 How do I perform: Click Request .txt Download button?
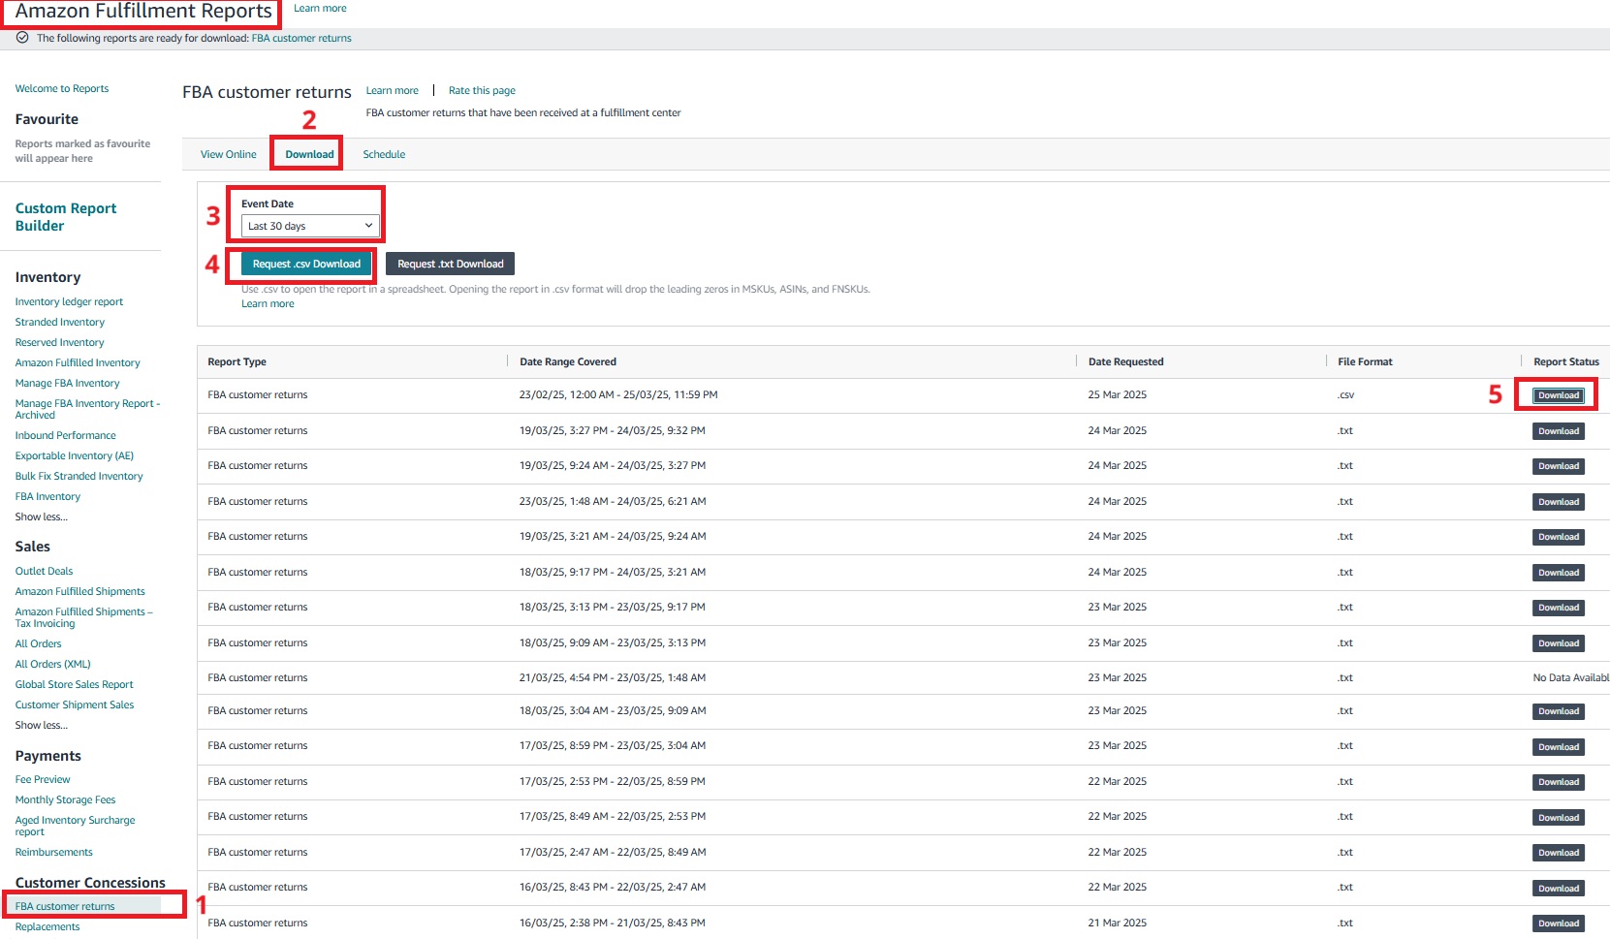(451, 264)
